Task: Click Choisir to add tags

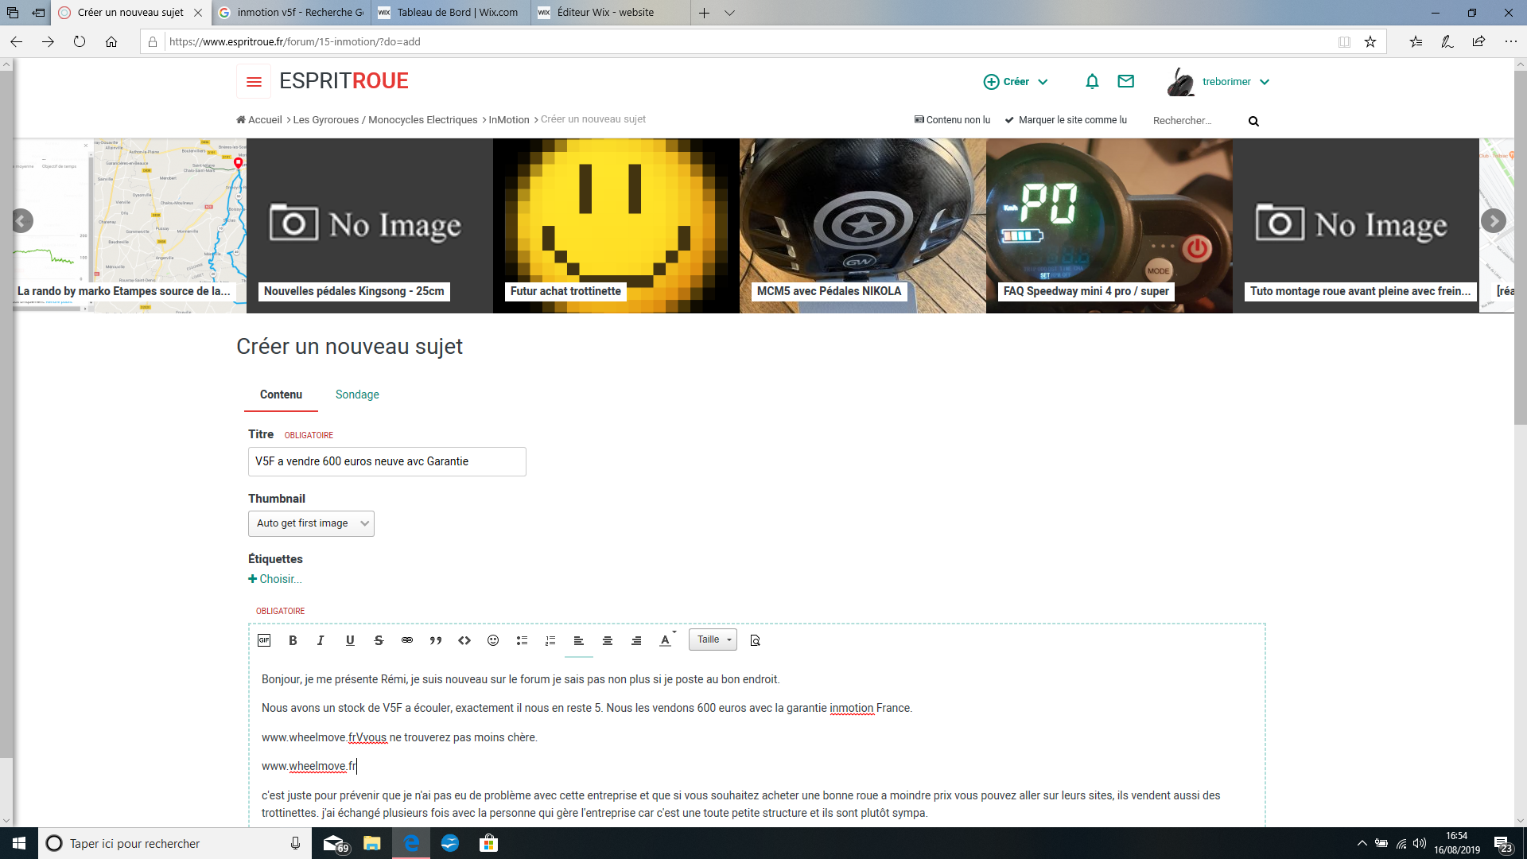Action: tap(275, 579)
